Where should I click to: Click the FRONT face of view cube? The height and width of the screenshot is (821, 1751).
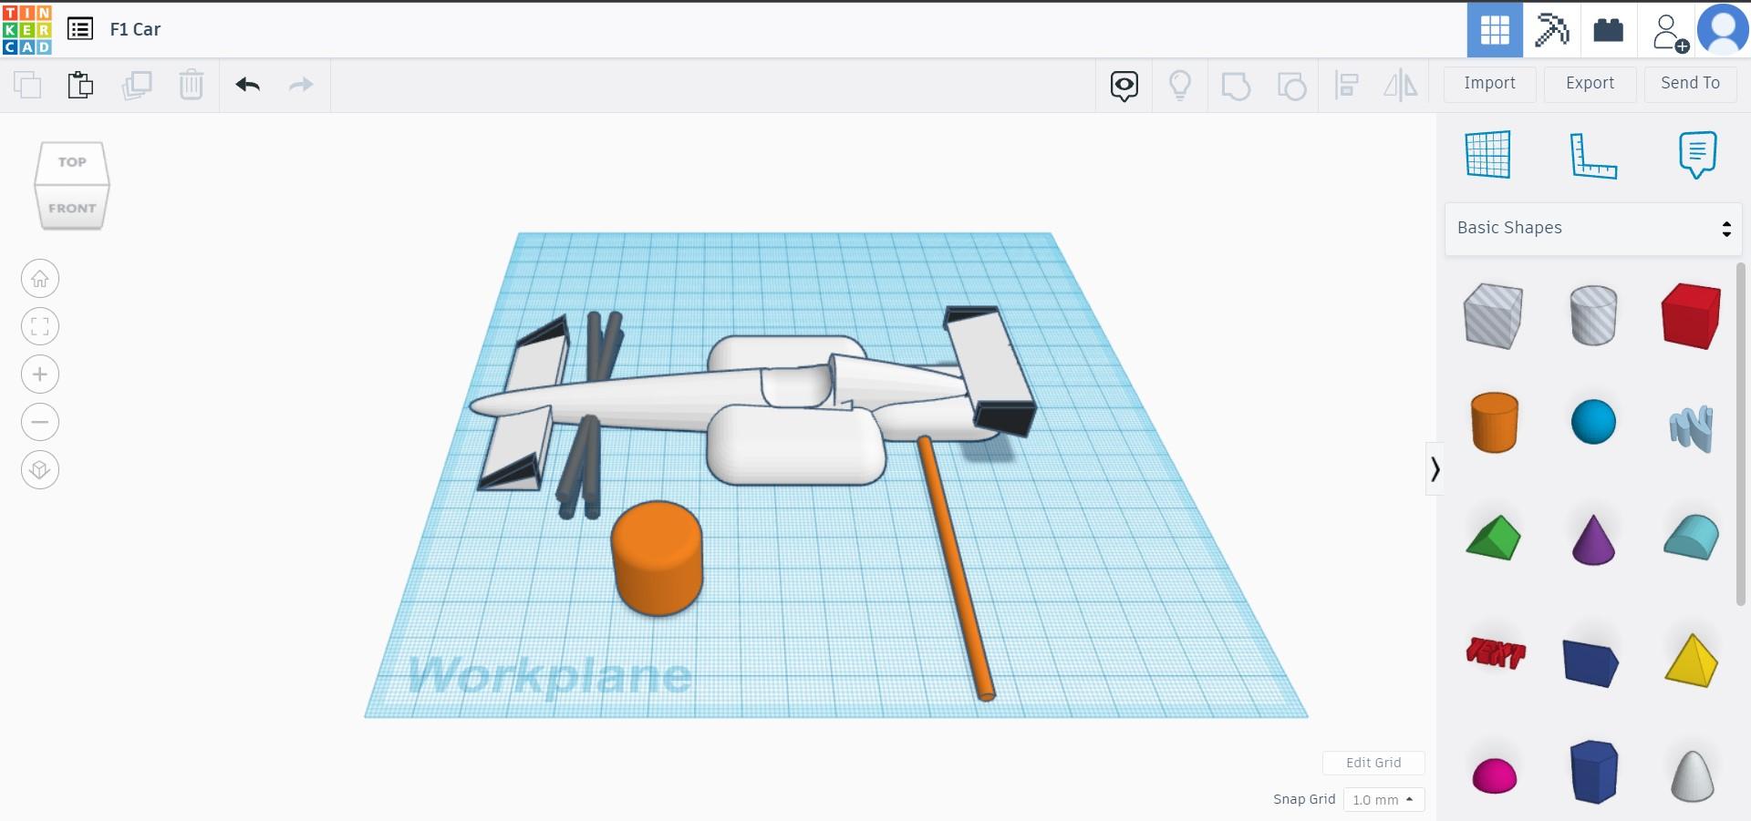(x=72, y=208)
